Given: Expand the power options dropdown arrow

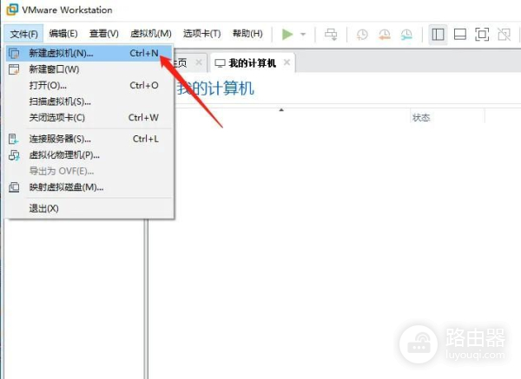Looking at the screenshot, I should pos(303,34).
